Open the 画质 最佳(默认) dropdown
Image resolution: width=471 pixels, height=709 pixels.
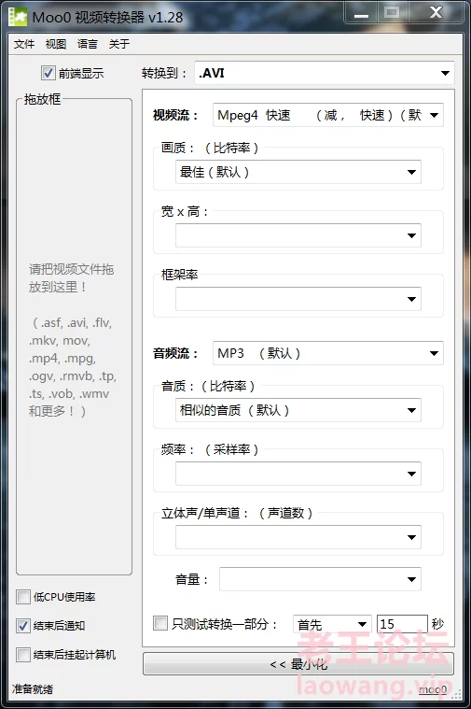click(298, 172)
